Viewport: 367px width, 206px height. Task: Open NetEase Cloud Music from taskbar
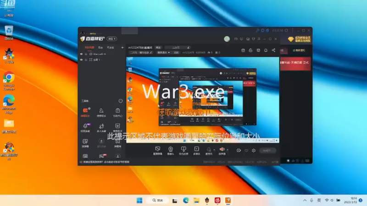(217, 201)
